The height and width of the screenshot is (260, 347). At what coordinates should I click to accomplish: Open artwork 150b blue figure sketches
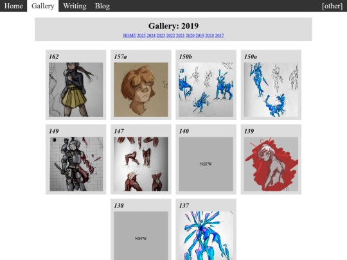click(206, 89)
